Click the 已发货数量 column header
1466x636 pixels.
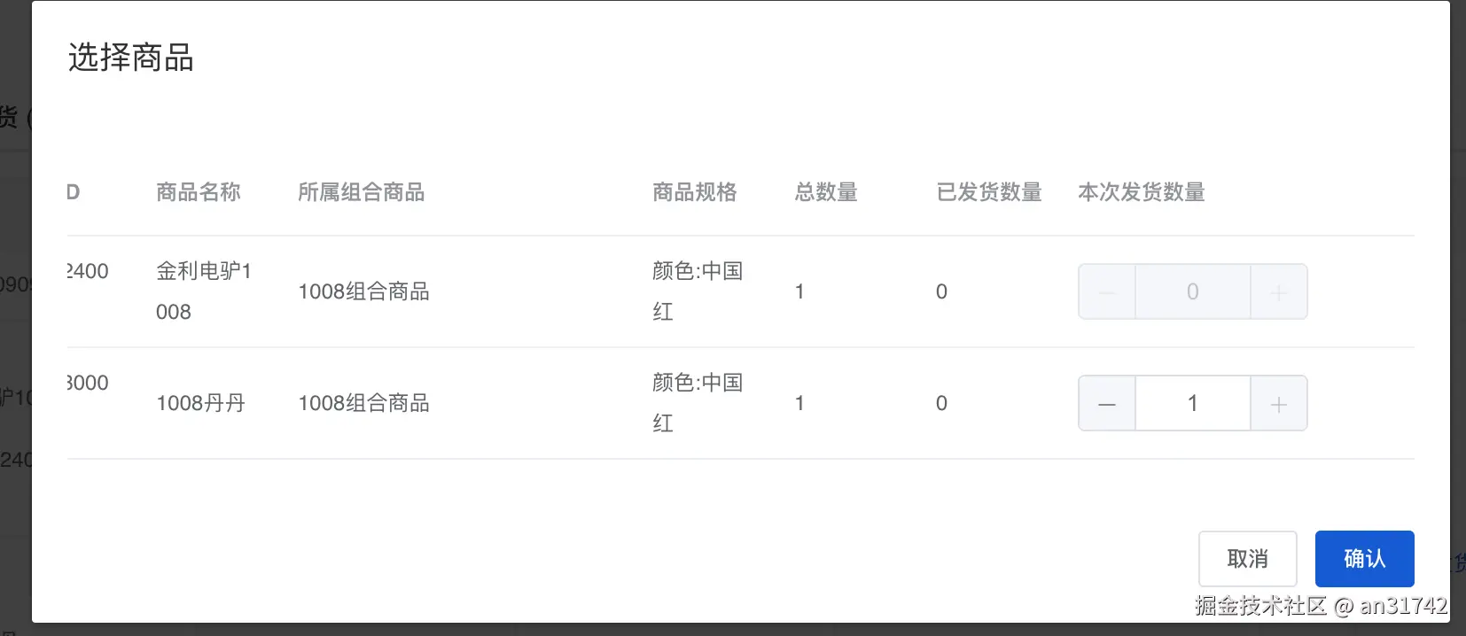click(x=989, y=192)
